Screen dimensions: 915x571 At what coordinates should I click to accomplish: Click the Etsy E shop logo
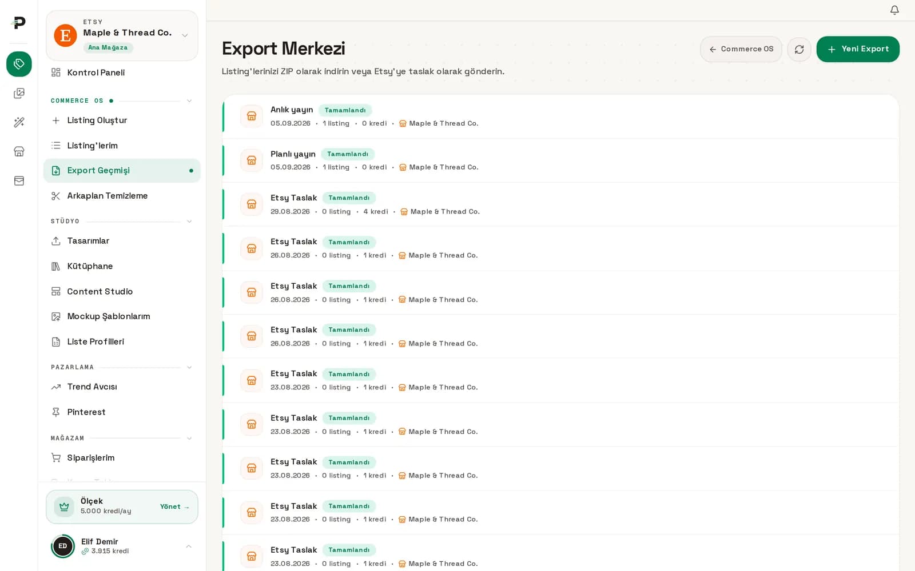(66, 35)
